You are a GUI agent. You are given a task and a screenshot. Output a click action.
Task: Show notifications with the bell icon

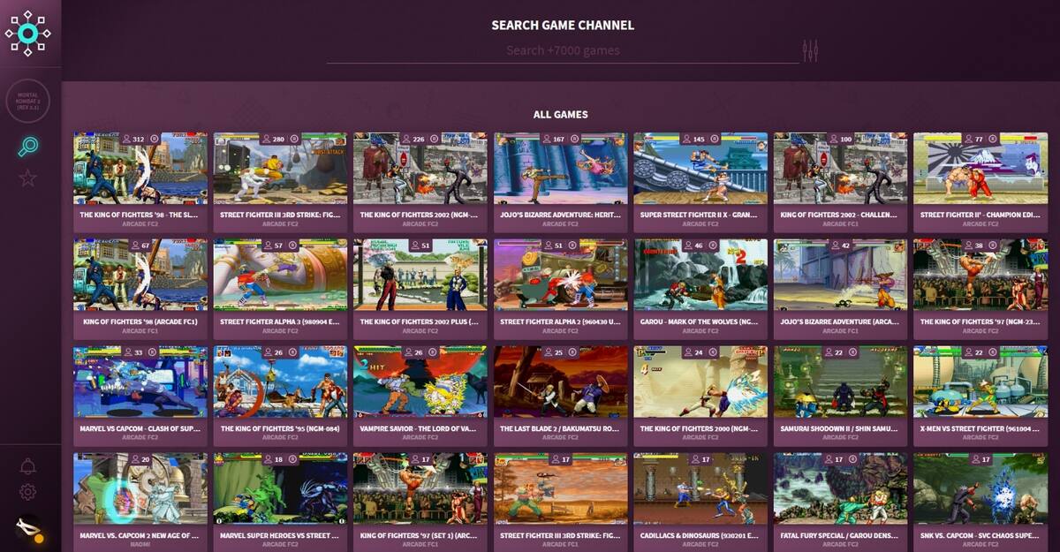pos(27,466)
